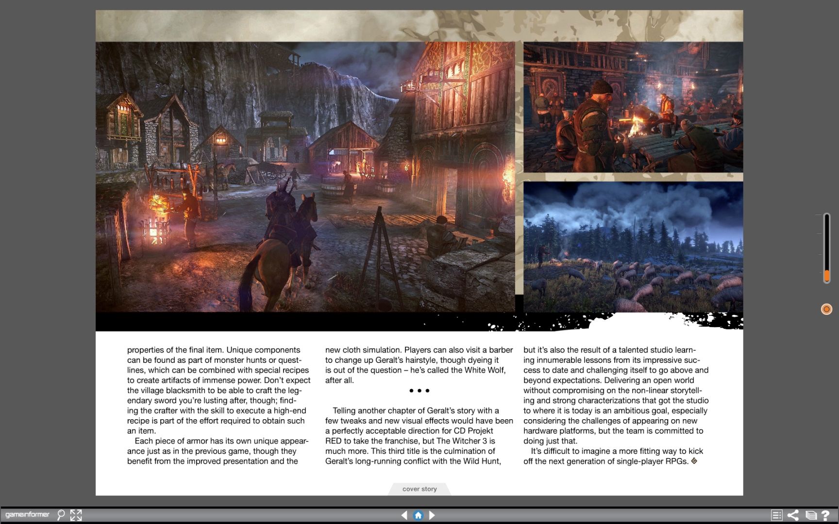839x524 pixels.
Task: Click the blue home button
Action: [x=418, y=515]
